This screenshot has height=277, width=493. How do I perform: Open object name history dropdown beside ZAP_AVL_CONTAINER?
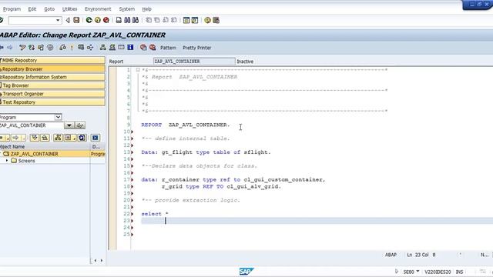click(x=69, y=125)
